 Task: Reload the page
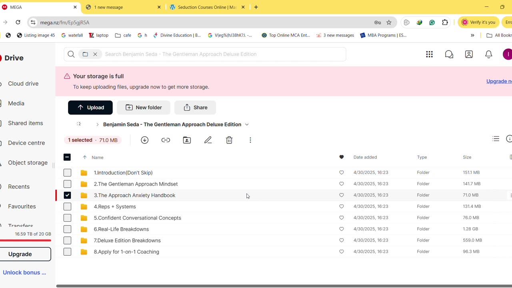pos(18,22)
